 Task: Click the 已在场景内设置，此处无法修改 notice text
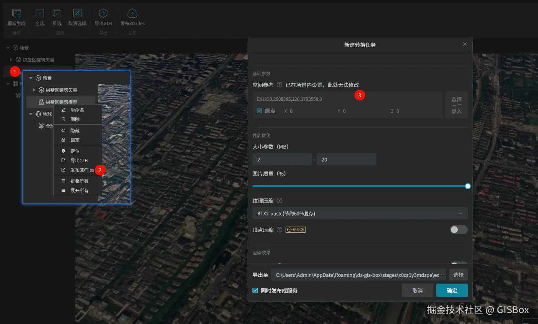pyautogui.click(x=322, y=85)
